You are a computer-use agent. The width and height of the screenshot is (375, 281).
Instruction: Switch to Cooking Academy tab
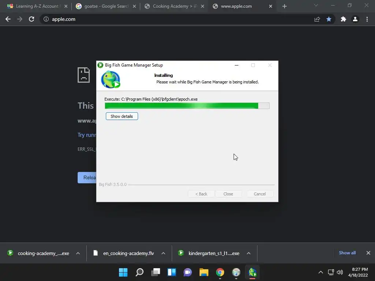click(175, 6)
